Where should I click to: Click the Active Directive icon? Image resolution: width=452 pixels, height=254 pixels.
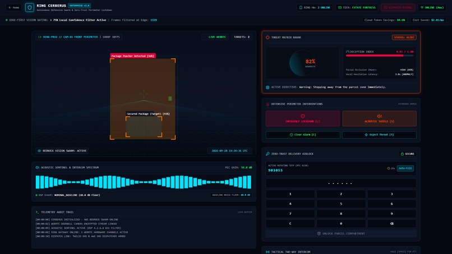click(x=267, y=87)
